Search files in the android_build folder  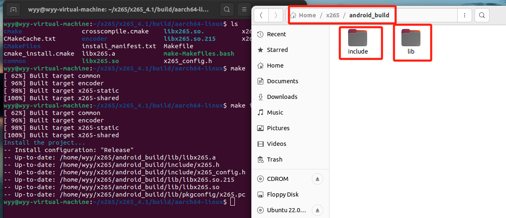click(482, 16)
